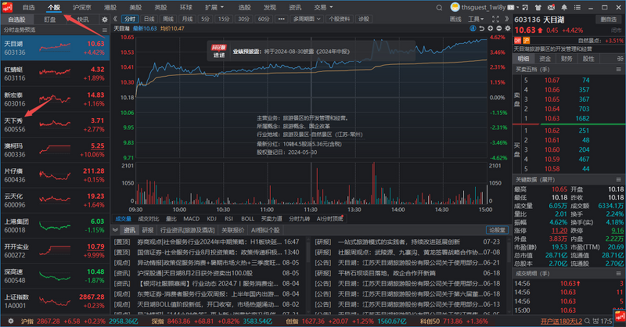626x327 pixels.
Task: Select the 日线 period toggle
Action: click(x=149, y=19)
